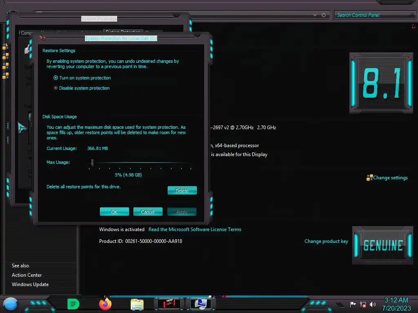Switch to System Protection tab
The height and width of the screenshot is (313, 418).
[x=123, y=31]
